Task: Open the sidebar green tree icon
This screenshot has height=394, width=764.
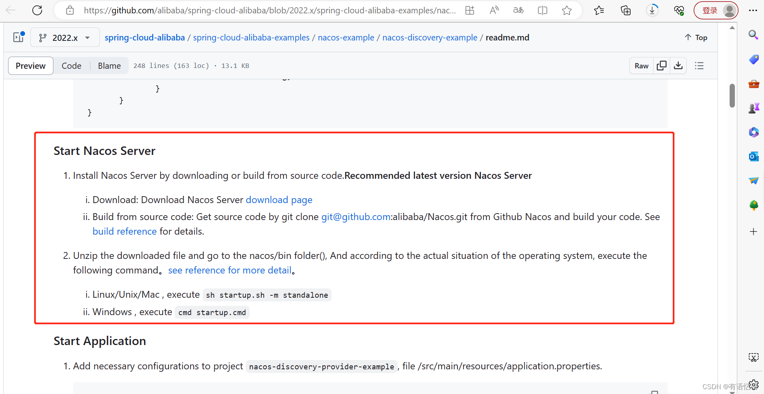Action: point(753,205)
